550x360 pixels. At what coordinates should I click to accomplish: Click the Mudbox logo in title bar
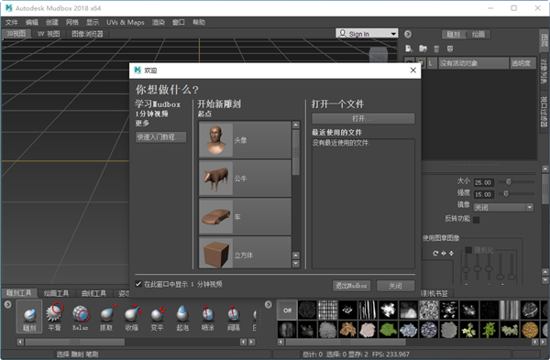[9, 7]
